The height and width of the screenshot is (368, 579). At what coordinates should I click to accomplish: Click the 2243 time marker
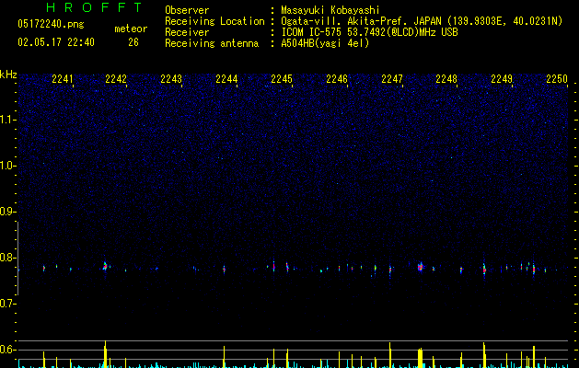pos(171,79)
